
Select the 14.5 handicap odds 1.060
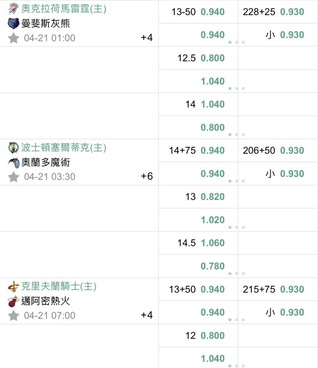tap(213, 243)
